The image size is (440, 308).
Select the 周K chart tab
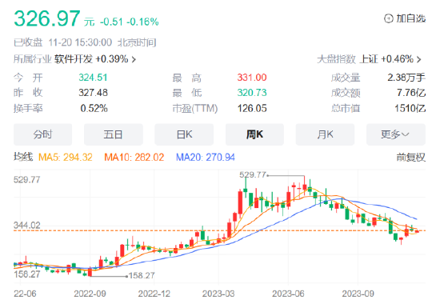click(254, 134)
